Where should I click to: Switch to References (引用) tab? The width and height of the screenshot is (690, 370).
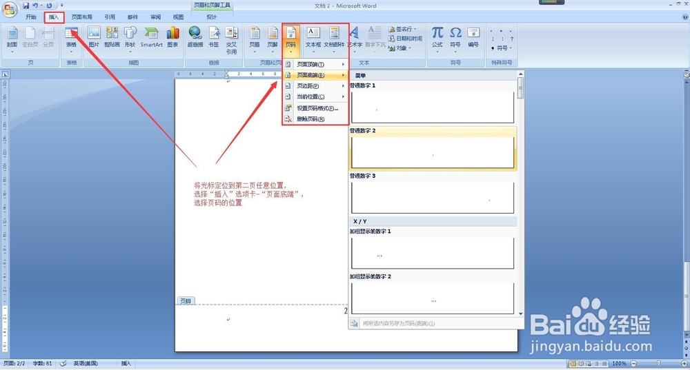coord(110,17)
